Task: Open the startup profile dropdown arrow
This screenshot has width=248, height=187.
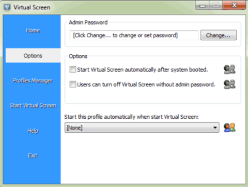Action: pos(215,128)
